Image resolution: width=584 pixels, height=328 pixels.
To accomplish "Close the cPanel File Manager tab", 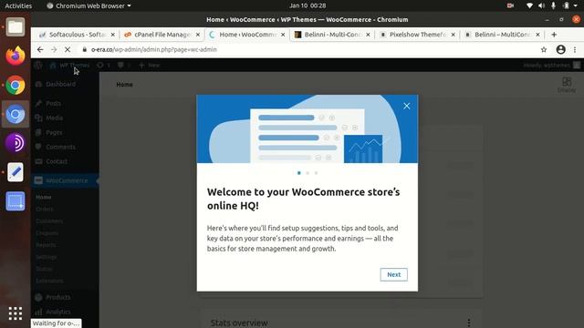I will tap(198, 35).
